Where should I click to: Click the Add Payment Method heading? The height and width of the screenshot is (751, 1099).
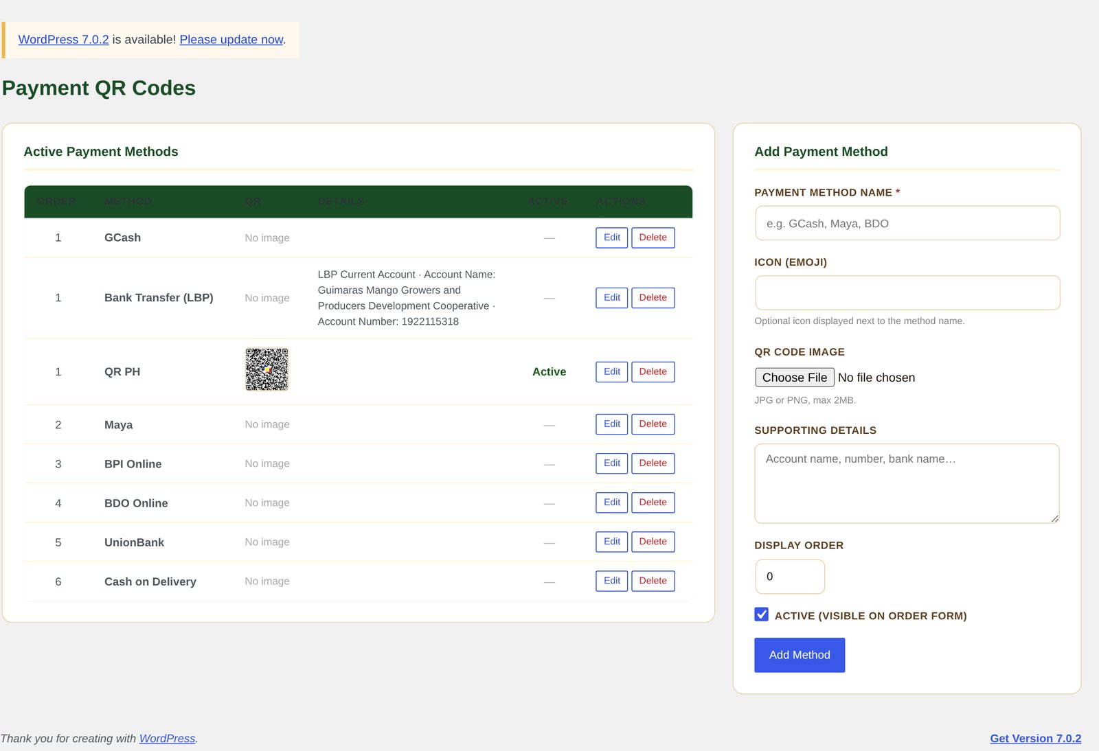[821, 152]
